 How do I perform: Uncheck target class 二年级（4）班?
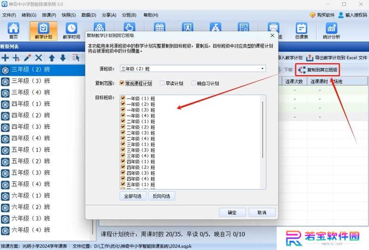pos(123,138)
